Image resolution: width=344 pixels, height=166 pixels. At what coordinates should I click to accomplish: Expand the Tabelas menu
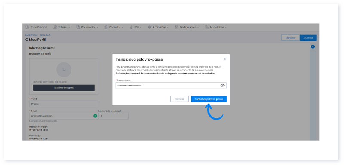click(61, 27)
